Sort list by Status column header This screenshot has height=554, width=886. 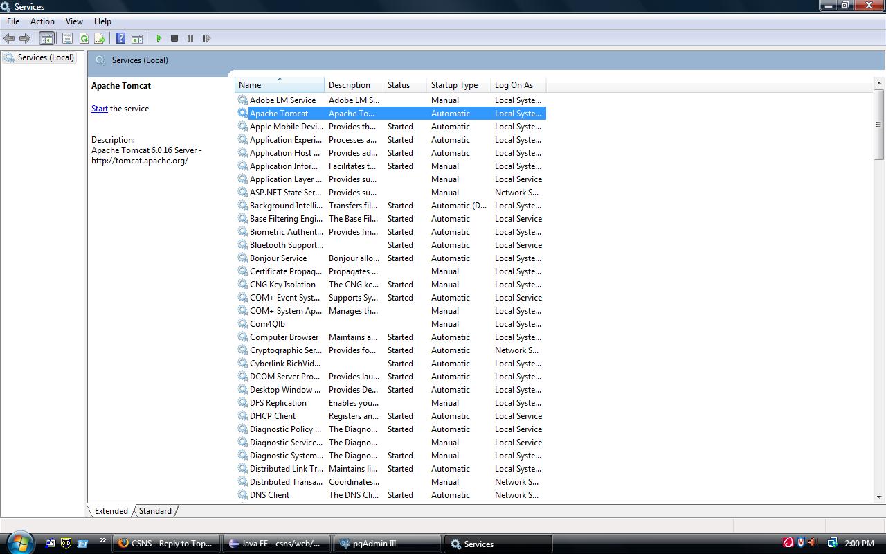tap(399, 85)
